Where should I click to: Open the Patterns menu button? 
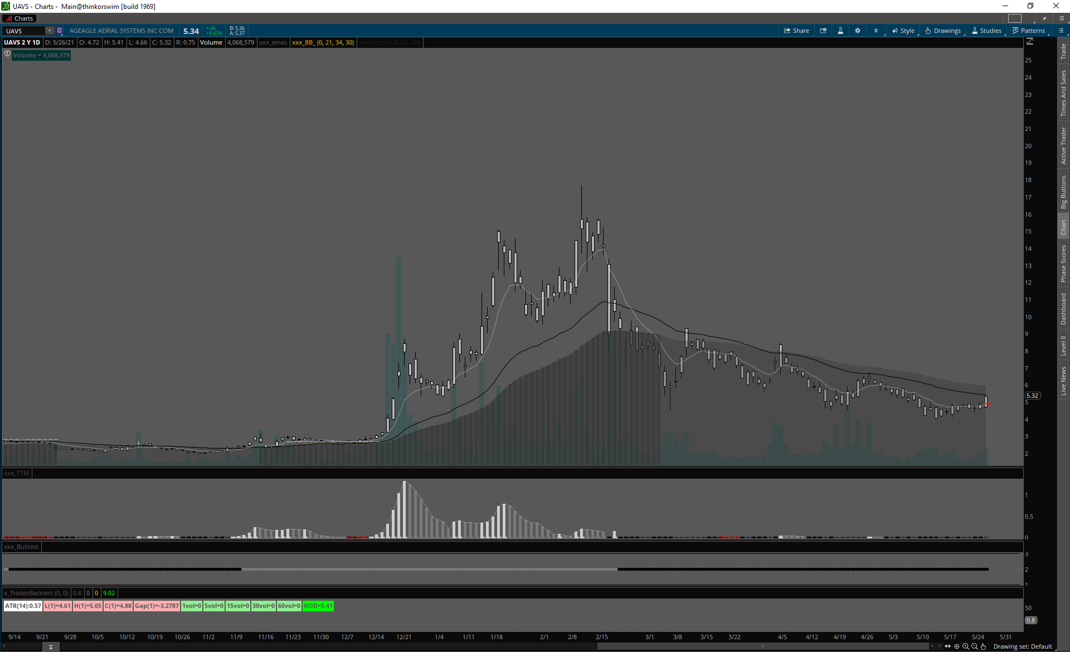click(x=1029, y=31)
